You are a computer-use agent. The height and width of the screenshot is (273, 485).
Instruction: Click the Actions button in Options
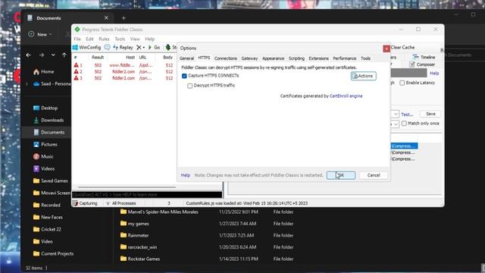pos(364,76)
